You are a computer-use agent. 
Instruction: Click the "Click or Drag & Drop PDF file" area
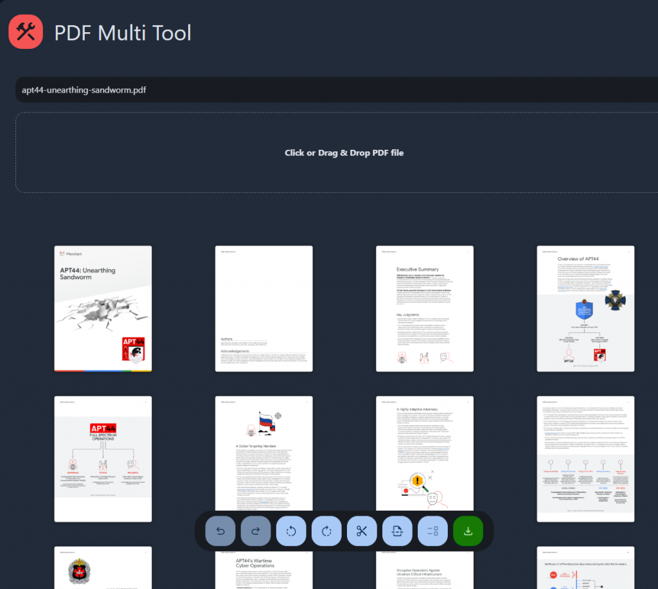tap(337, 153)
